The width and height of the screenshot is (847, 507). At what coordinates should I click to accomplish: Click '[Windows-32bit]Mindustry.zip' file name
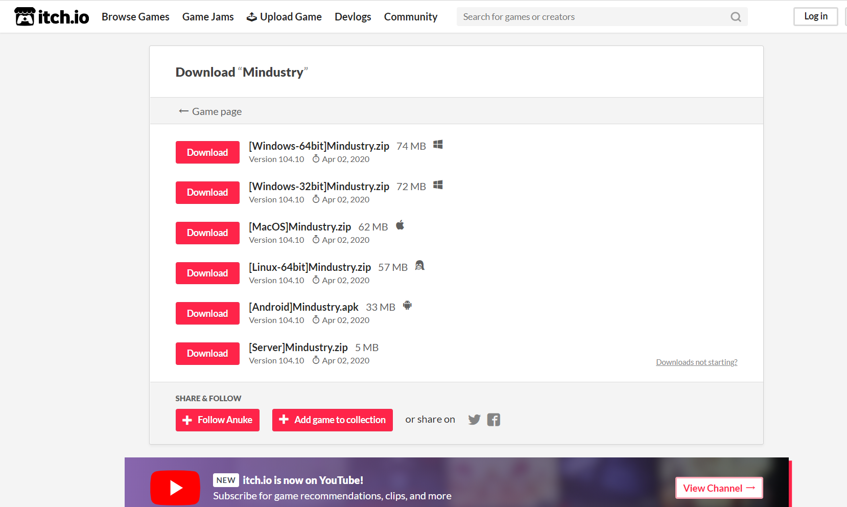319,187
